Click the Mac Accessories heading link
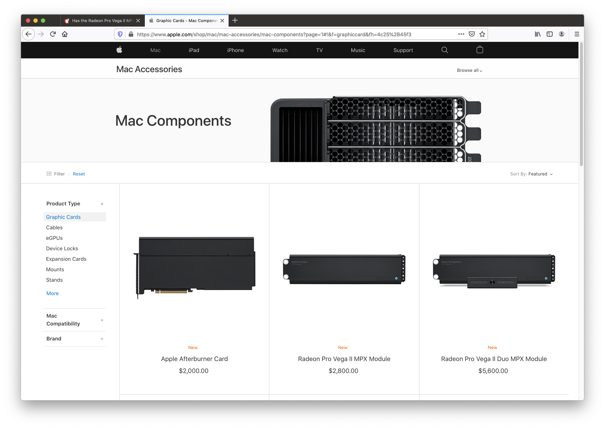This screenshot has height=428, width=605. [x=149, y=69]
